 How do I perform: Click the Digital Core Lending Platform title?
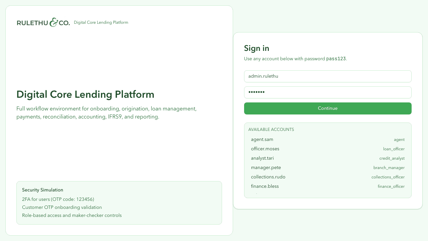click(x=85, y=94)
